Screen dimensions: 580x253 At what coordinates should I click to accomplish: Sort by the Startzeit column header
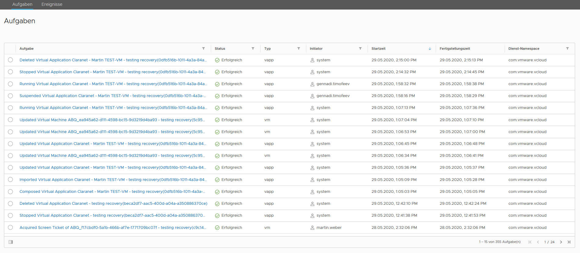coord(379,49)
